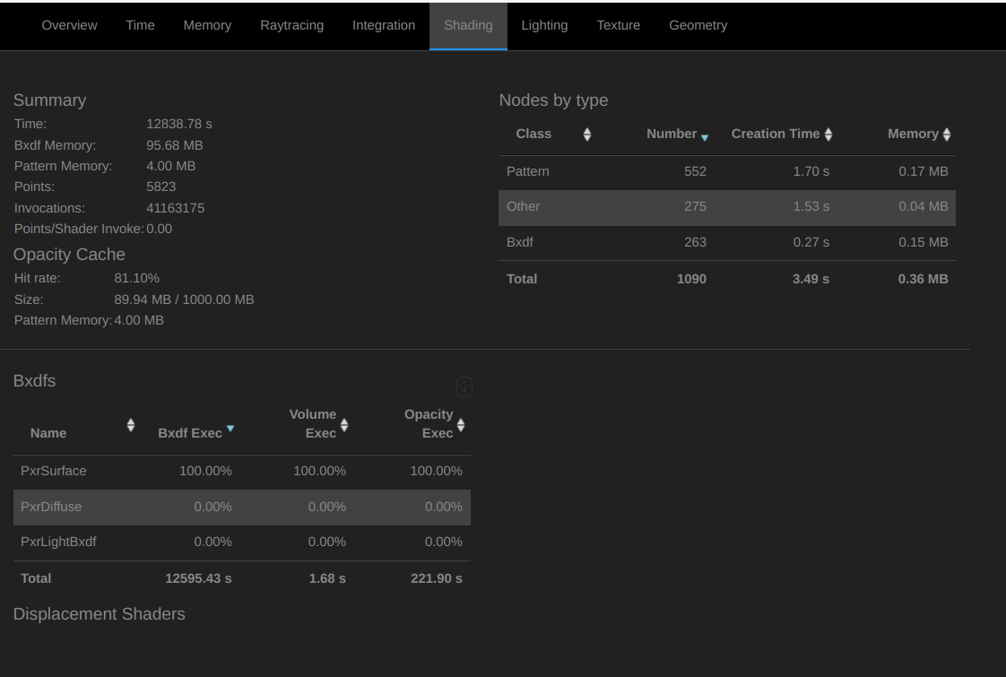Go to the Geometry tab
This screenshot has height=677, width=1006.
point(698,25)
